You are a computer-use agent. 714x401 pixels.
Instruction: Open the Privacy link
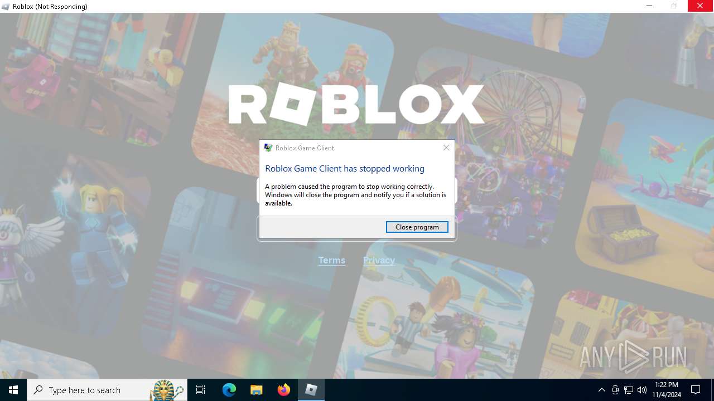tap(379, 260)
